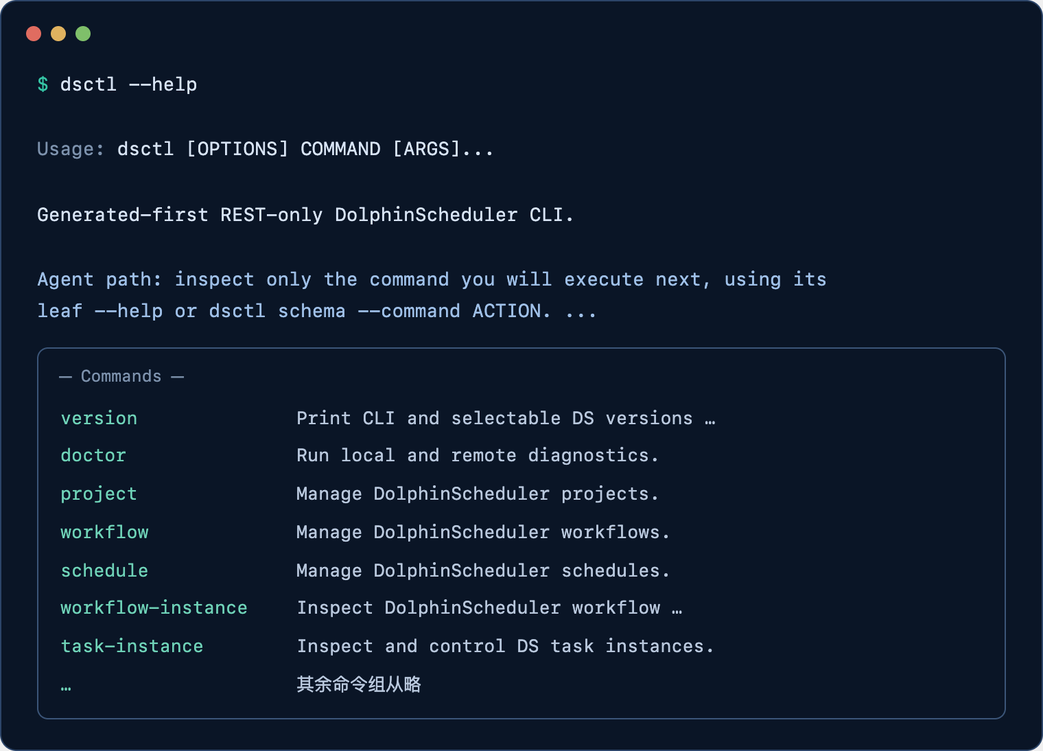Select the doctor command name

[93, 455]
